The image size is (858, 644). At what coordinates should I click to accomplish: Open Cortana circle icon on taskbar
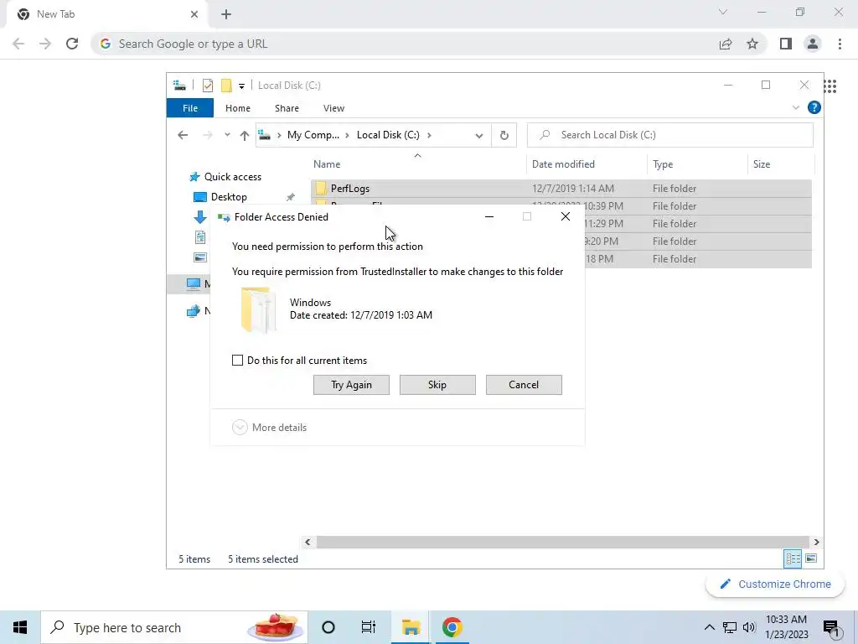[x=328, y=627]
